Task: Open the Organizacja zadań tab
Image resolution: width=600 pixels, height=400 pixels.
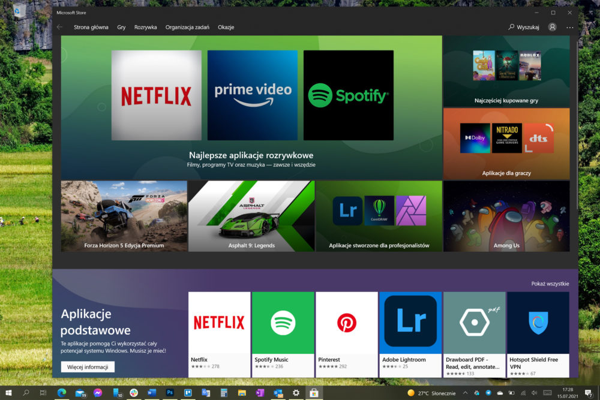Action: pos(187,27)
